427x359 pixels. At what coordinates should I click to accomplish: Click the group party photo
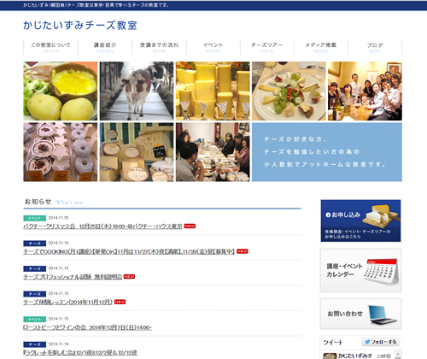pyautogui.click(x=365, y=91)
